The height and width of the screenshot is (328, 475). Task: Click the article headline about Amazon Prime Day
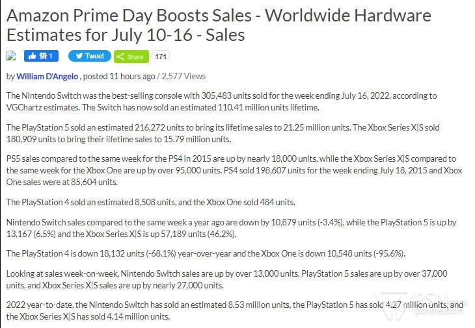pyautogui.click(x=219, y=25)
